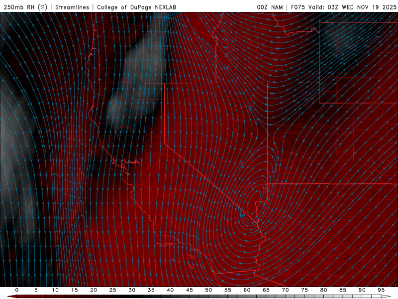
Task: Select colorbar value "10"
Action: tap(55, 290)
